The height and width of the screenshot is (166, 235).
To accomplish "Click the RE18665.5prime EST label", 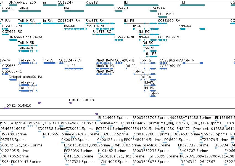I will coord(57,134).
